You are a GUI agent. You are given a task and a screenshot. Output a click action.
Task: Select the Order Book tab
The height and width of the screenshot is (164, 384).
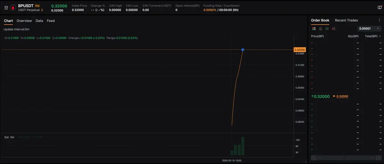[320, 20]
